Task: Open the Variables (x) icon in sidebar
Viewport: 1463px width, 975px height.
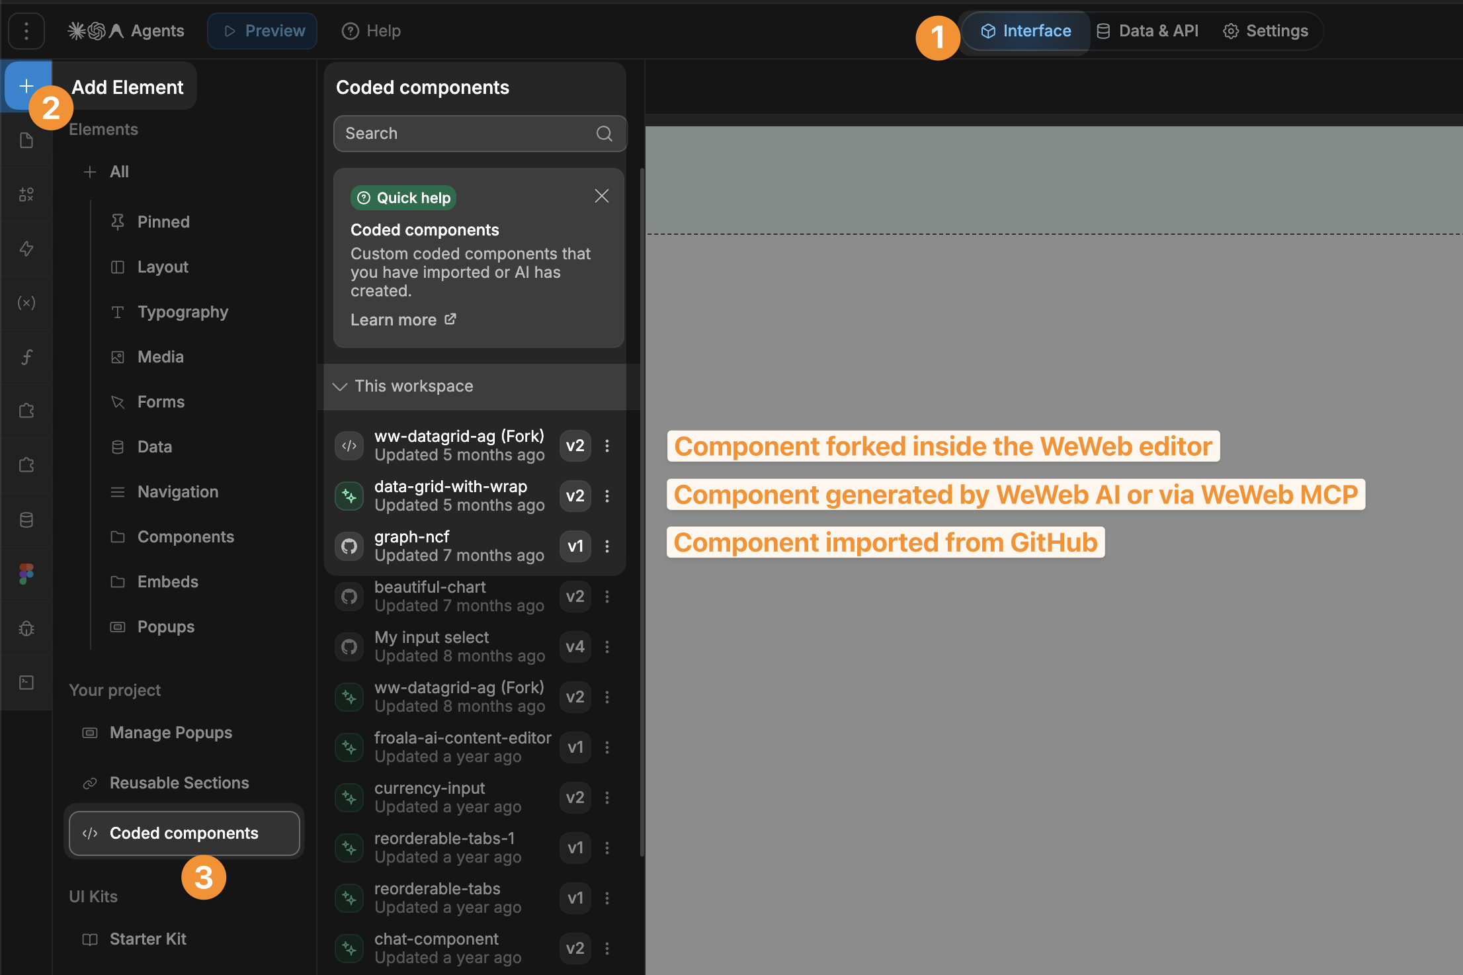Action: 26,303
